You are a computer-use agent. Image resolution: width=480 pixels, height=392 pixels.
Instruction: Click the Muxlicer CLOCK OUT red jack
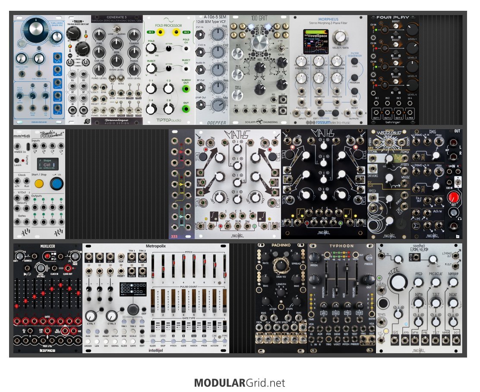tap(68, 268)
